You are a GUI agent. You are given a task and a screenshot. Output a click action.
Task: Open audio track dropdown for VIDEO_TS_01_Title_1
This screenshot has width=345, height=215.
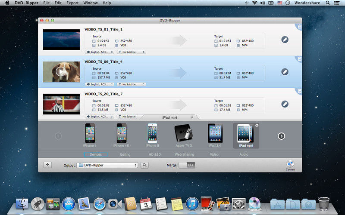(x=100, y=52)
